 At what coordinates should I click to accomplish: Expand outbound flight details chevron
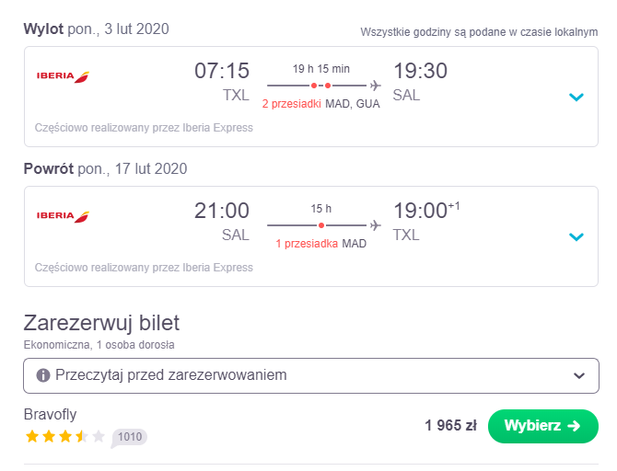[576, 97]
